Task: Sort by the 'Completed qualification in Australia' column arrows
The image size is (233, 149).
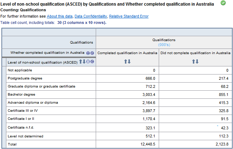Action: (x=127, y=62)
